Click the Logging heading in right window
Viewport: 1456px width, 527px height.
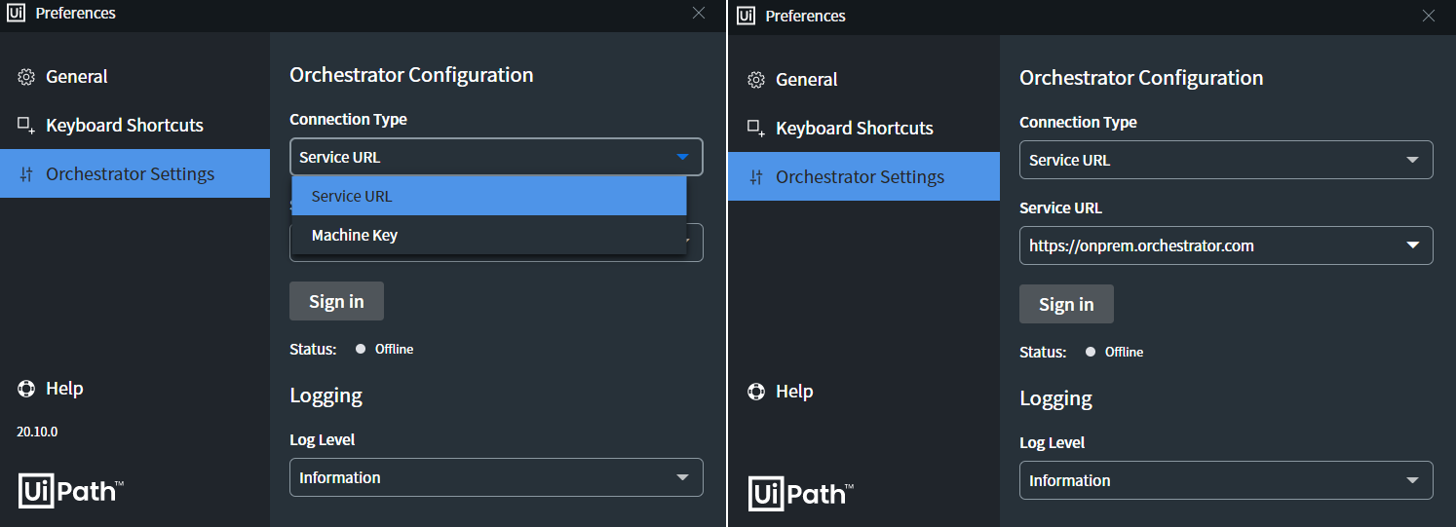pos(1055,398)
